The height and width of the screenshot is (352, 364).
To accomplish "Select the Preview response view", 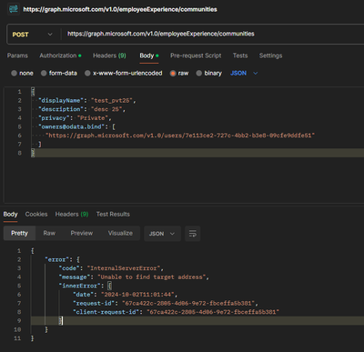I will click(x=82, y=233).
